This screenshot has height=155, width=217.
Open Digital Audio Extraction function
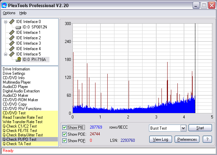pos(21,91)
